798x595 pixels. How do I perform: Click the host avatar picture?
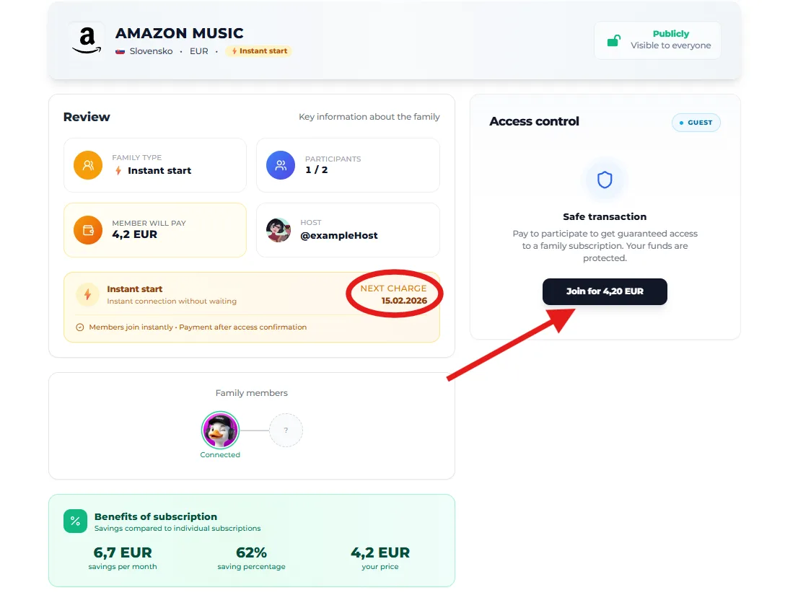(x=279, y=230)
